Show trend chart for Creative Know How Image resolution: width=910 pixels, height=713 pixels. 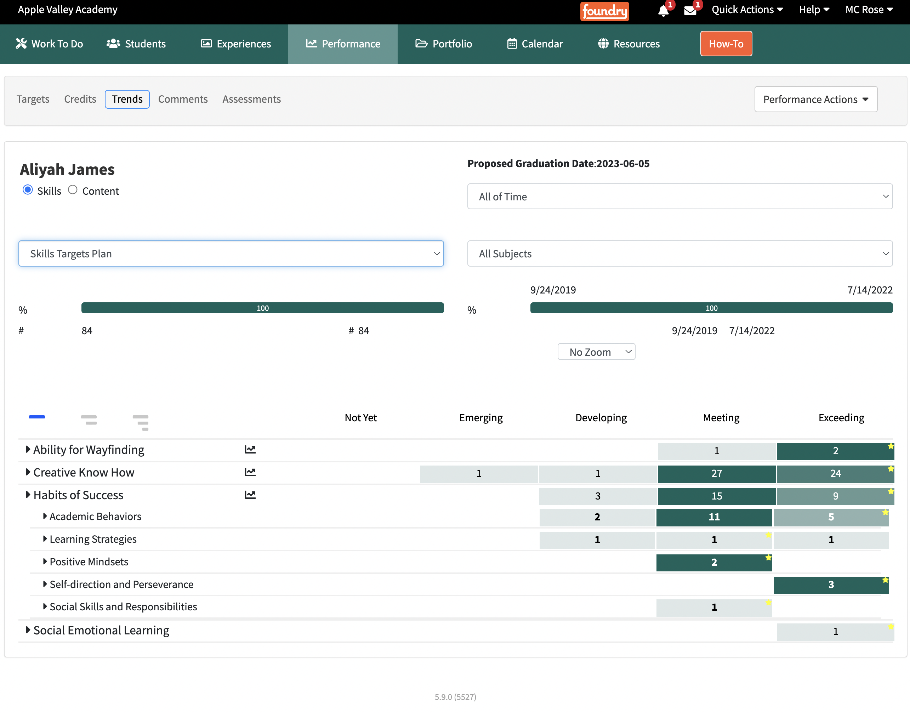250,472
